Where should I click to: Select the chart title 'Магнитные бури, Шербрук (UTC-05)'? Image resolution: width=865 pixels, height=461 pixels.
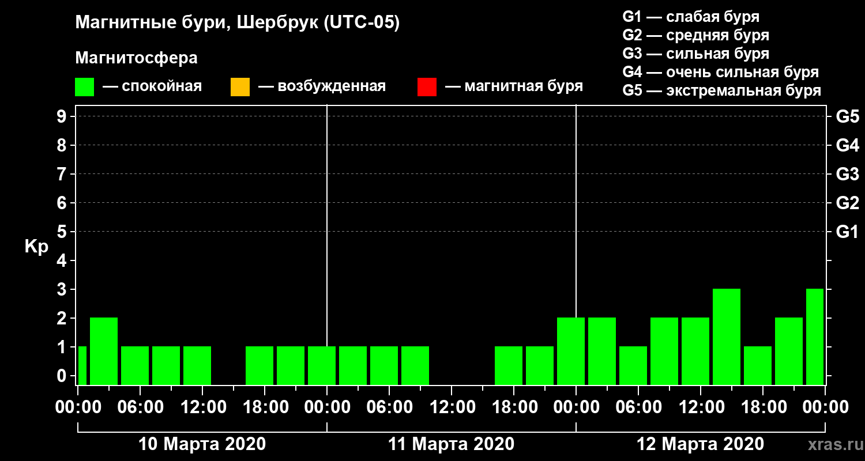[x=237, y=24]
